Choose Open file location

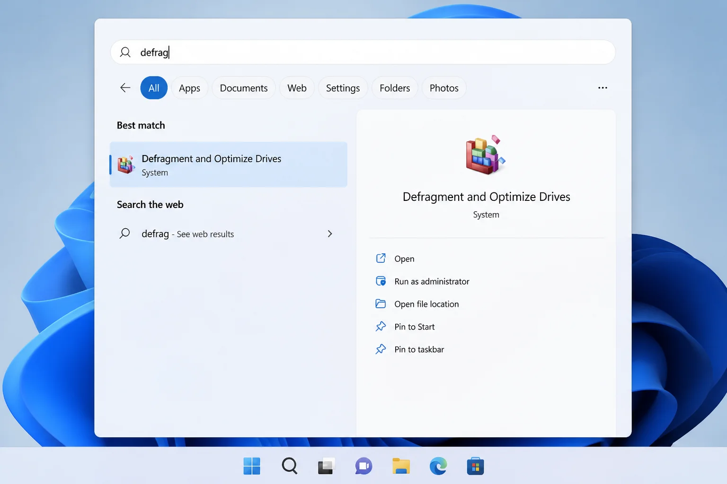point(426,304)
